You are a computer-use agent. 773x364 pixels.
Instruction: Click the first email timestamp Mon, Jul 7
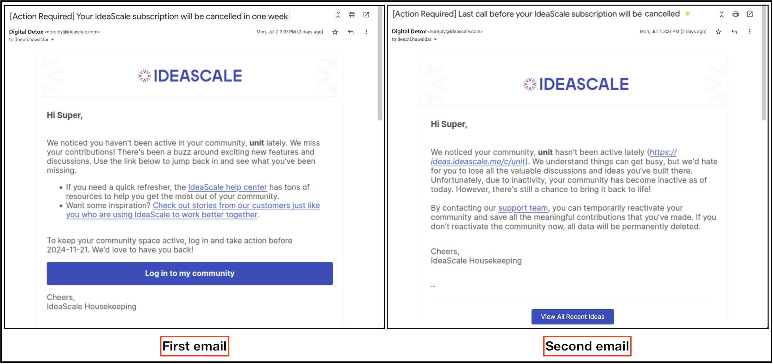(x=290, y=32)
